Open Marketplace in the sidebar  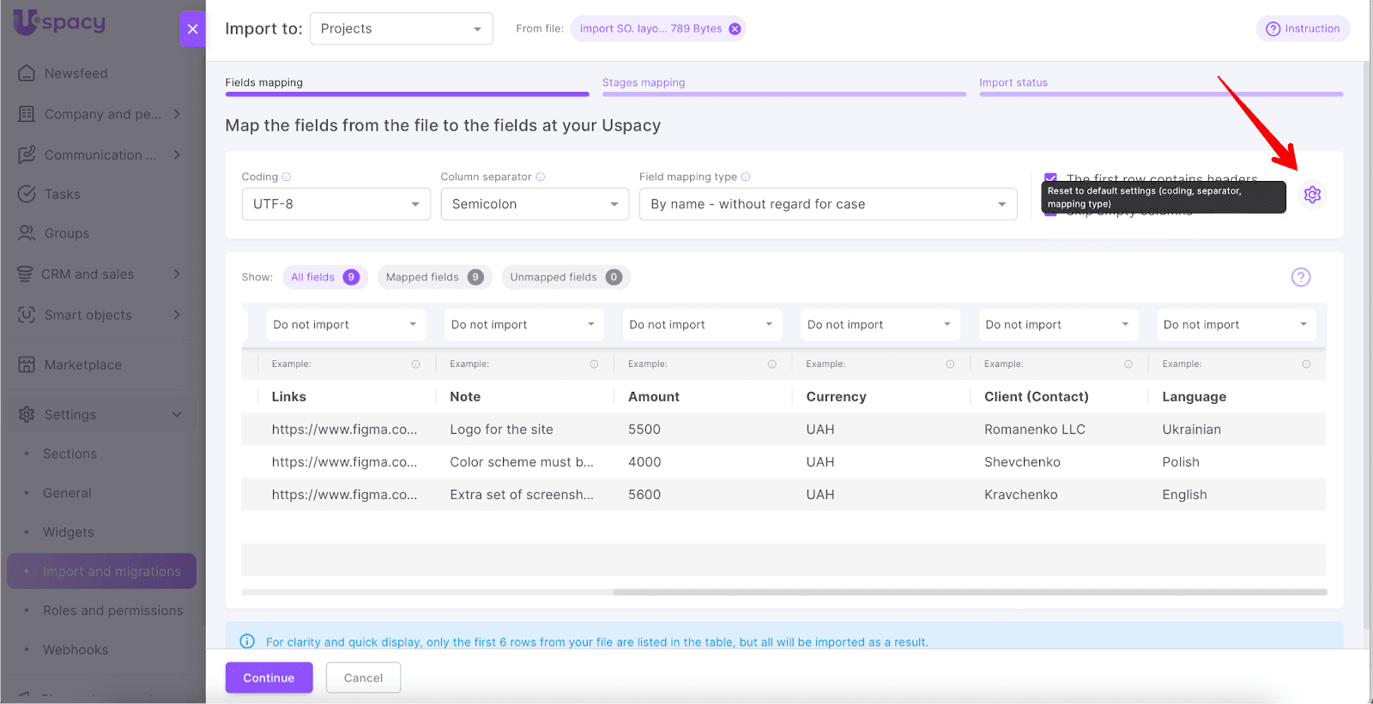pyautogui.click(x=82, y=364)
